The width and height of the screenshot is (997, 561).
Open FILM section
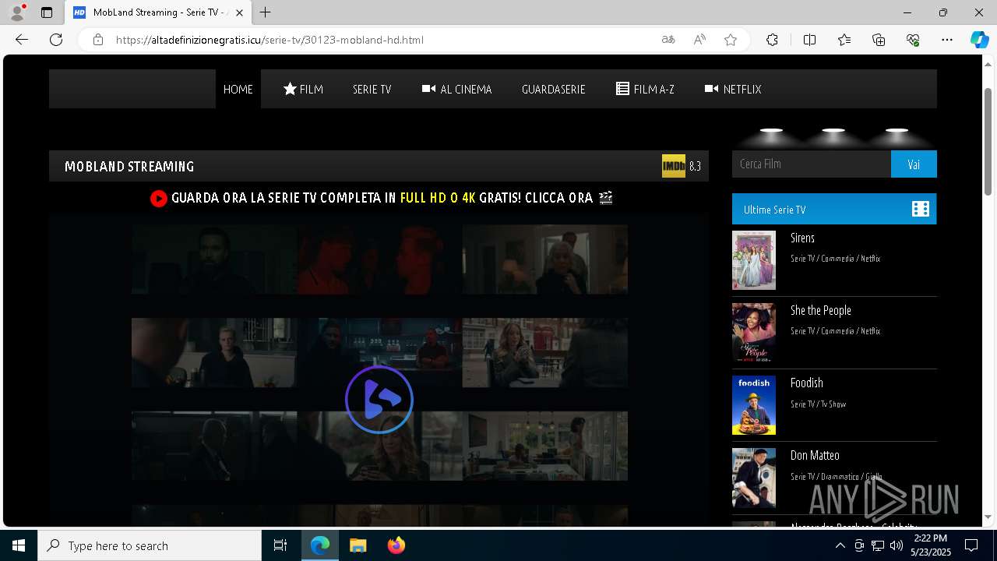303,89
